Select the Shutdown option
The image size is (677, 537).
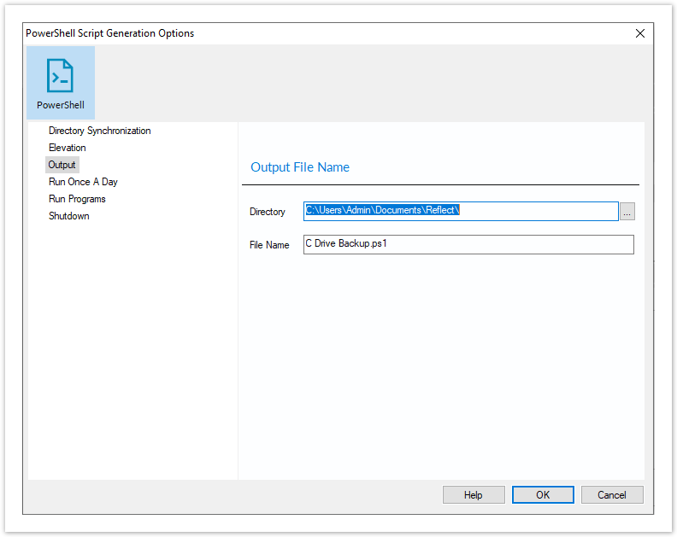pos(68,216)
